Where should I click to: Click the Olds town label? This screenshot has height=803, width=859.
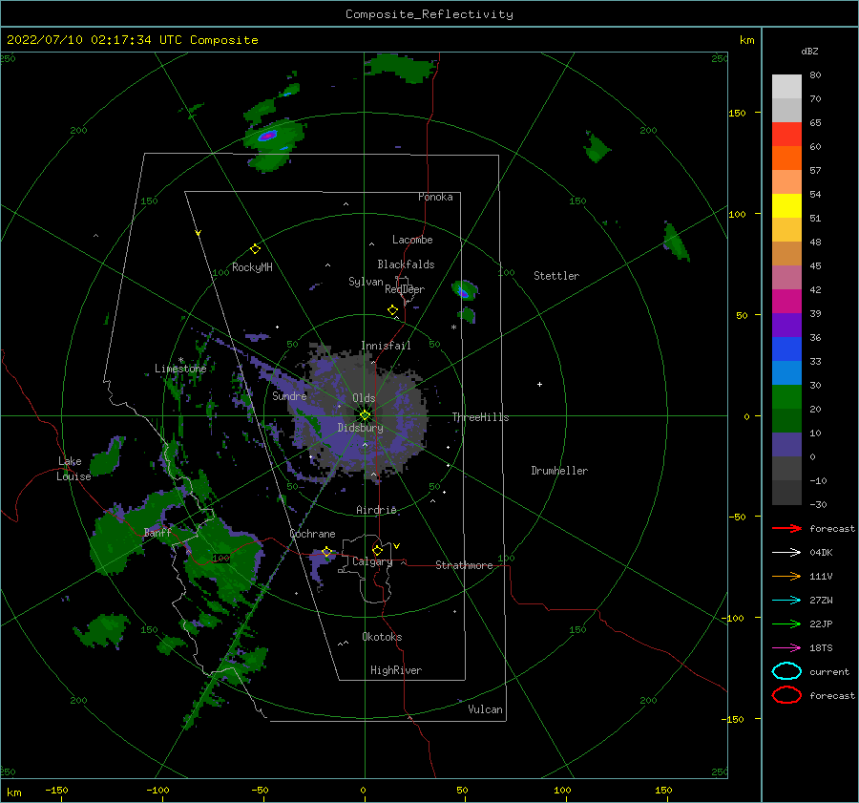point(364,398)
